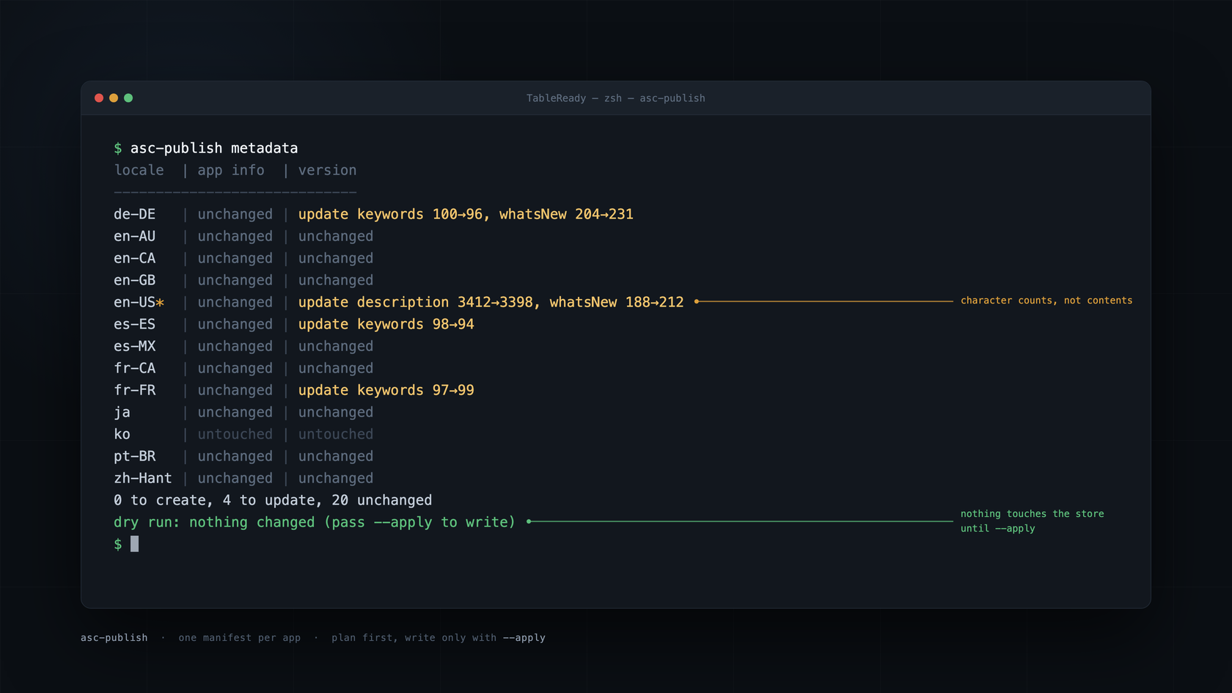Image resolution: width=1232 pixels, height=693 pixels.
Task: Click the 'fr-CA' locale label
Action: point(134,368)
